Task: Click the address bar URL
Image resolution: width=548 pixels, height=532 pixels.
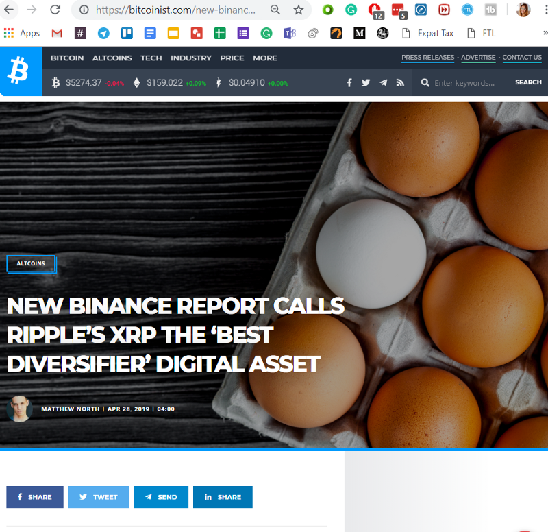Action: pyautogui.click(x=175, y=10)
